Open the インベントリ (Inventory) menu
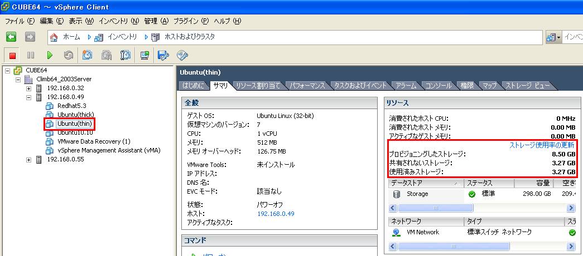 tap(119, 21)
